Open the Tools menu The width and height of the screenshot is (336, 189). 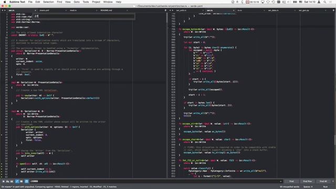86,2
